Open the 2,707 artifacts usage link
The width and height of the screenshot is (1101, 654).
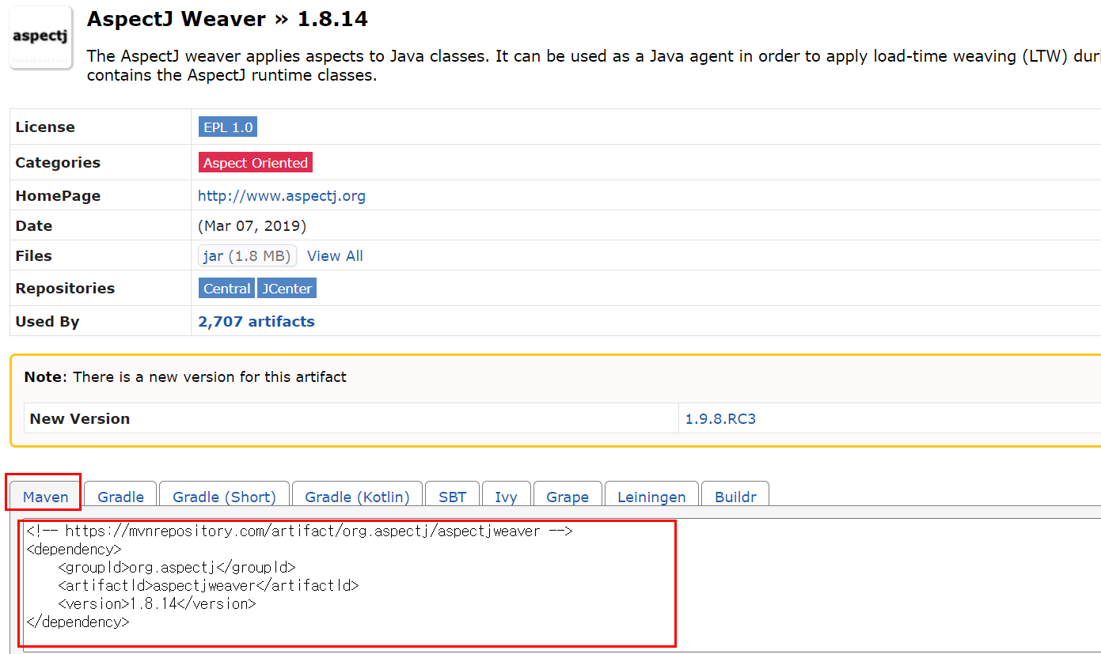(256, 322)
